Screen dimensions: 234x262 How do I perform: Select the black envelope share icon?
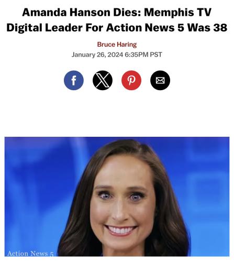coord(160,80)
